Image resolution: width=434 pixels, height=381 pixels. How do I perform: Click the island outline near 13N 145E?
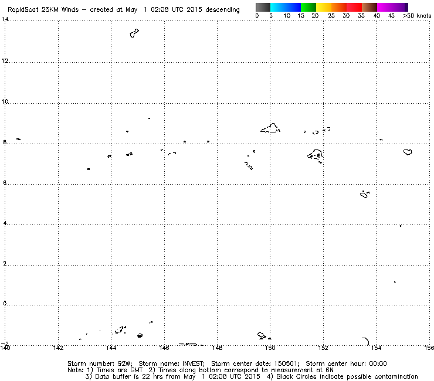coord(134,33)
